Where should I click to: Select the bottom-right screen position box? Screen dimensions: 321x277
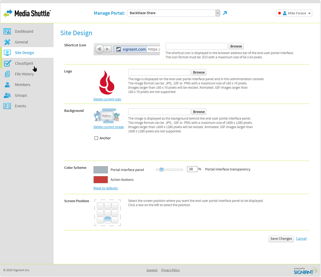pyautogui.click(x=115, y=220)
